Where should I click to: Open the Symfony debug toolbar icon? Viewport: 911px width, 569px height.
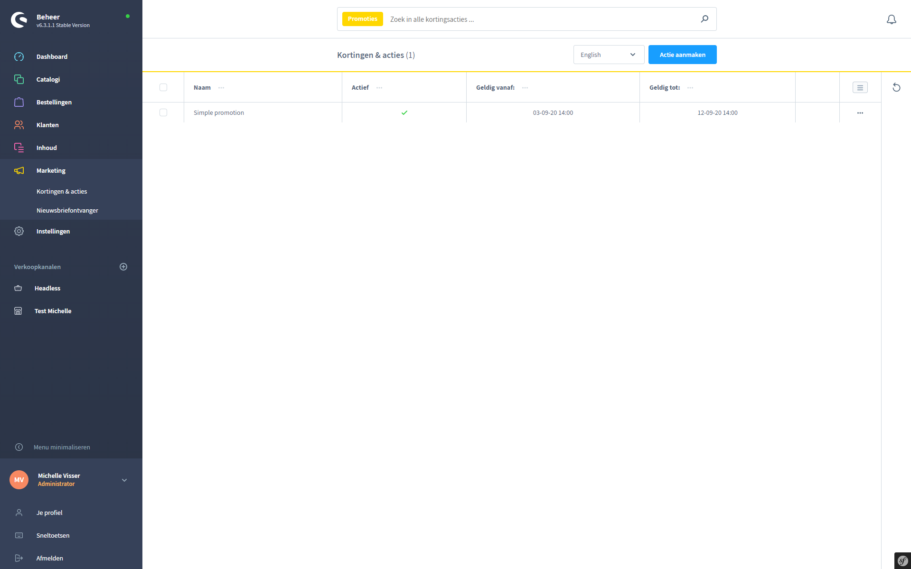pos(902,560)
